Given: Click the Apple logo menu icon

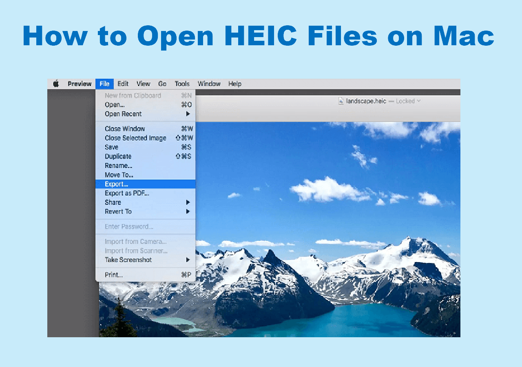Looking at the screenshot, I should (56, 84).
